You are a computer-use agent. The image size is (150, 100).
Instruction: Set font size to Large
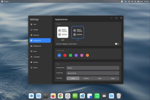point(99,78)
